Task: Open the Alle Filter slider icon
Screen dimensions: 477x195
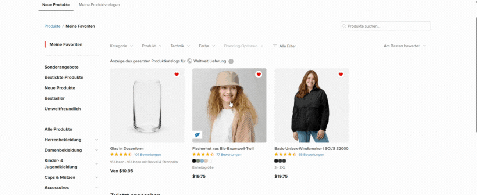Action: 275,46
